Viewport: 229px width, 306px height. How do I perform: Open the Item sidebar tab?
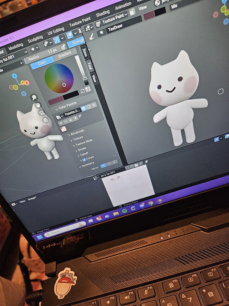[x=84, y=53]
